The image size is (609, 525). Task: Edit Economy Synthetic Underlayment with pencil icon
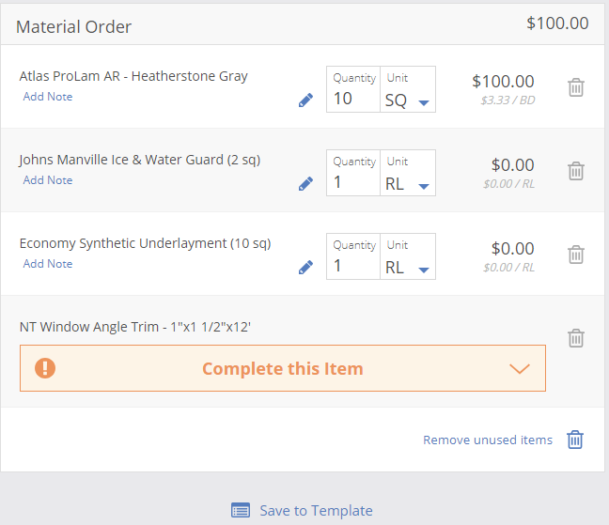[x=305, y=268]
